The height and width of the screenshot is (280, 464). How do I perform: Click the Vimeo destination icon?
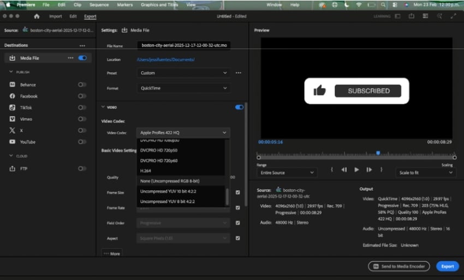click(x=12, y=119)
